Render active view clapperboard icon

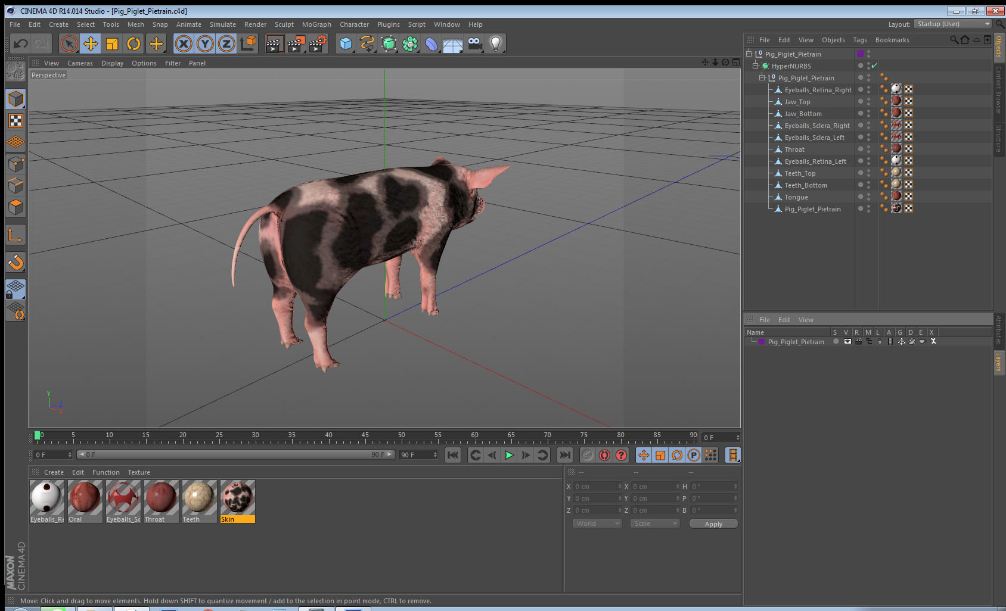(274, 43)
